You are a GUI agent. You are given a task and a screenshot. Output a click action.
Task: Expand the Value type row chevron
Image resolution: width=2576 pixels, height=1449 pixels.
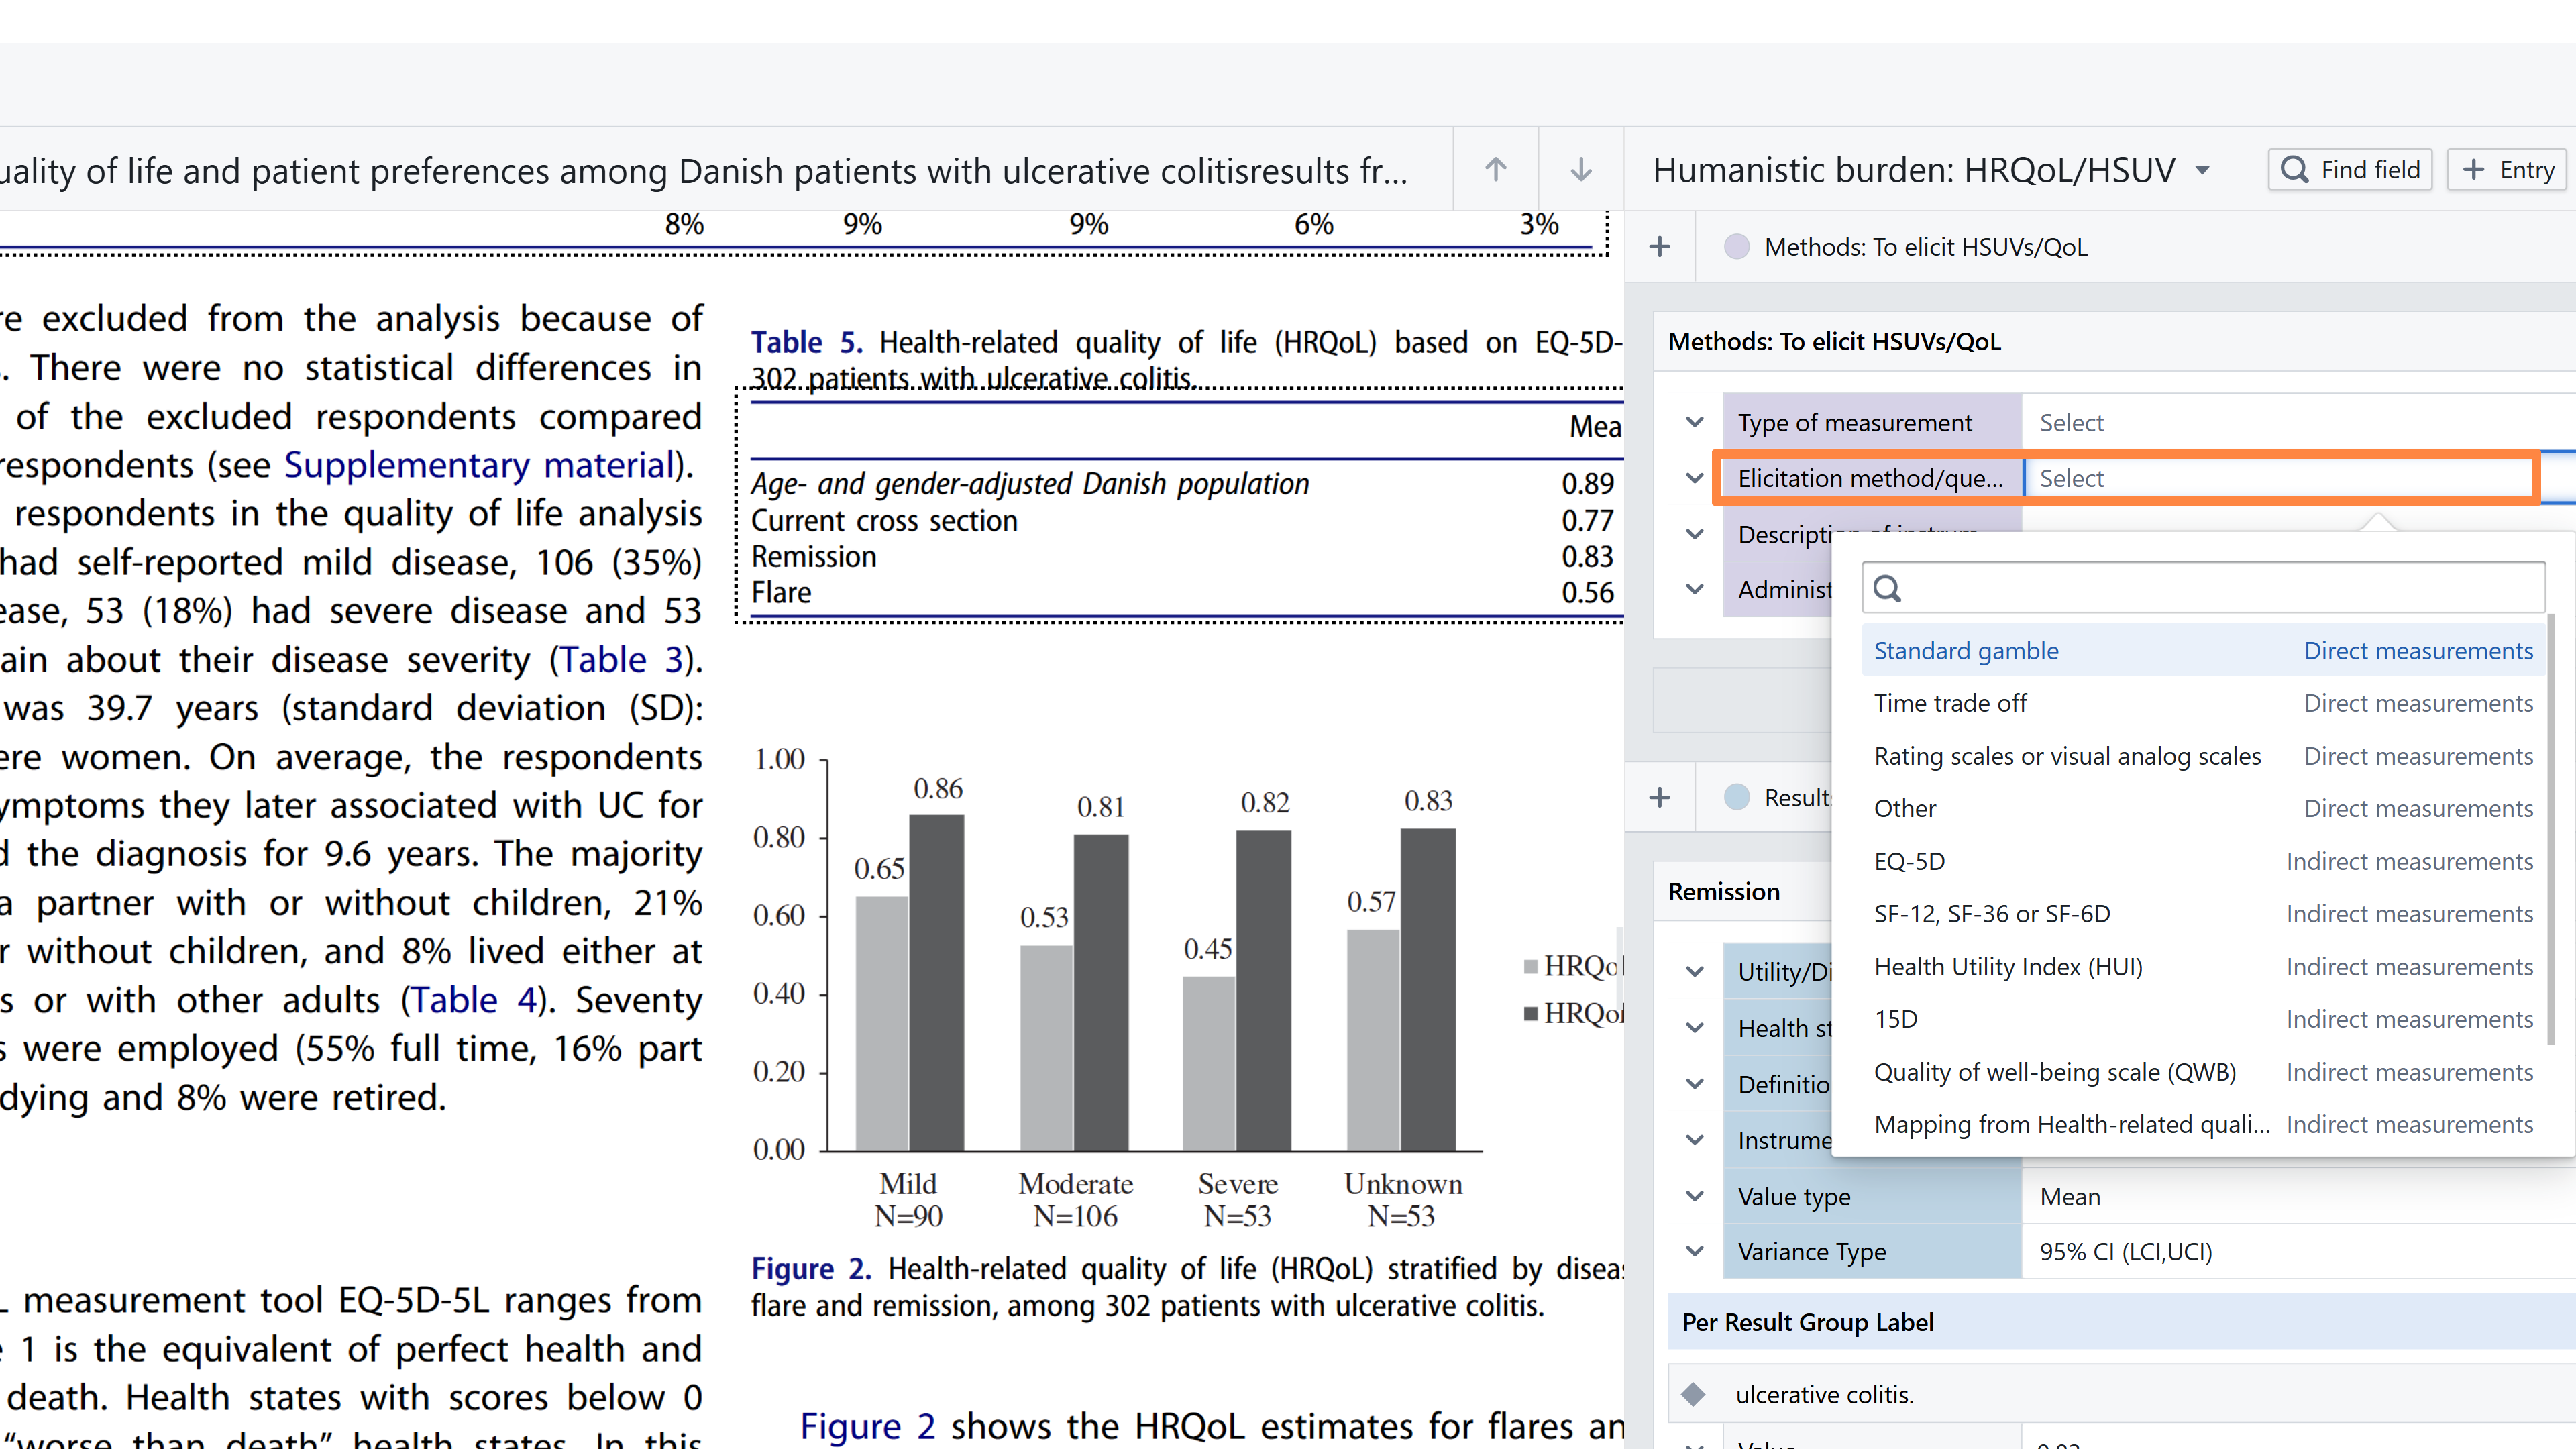tap(1695, 1196)
